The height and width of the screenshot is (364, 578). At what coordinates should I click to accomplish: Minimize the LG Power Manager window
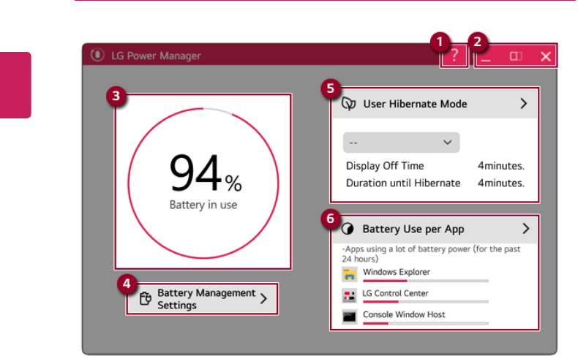[486, 56]
